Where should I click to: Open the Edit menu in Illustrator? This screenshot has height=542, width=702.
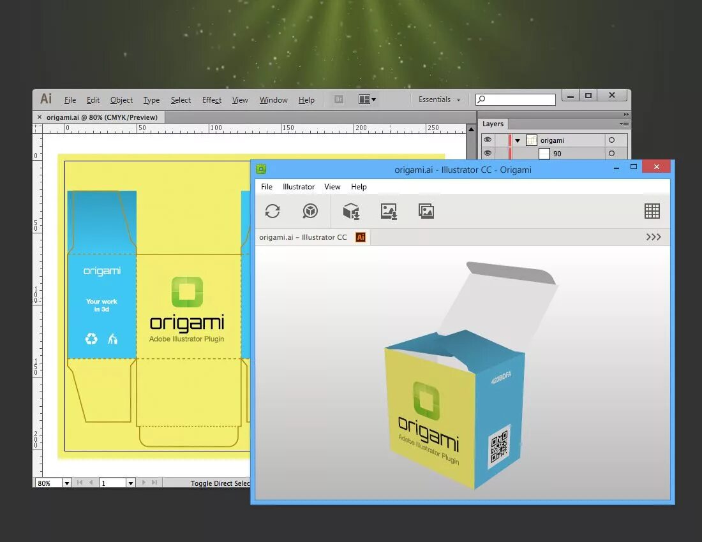(93, 100)
